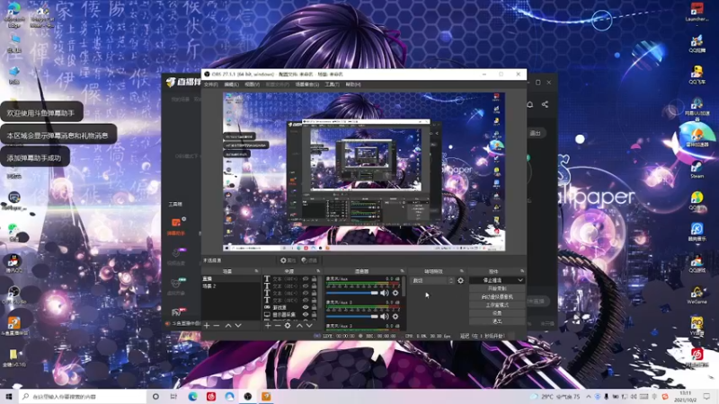719x404 pixels.
Task: Click the Windows taskbar search box
Action: pos(84,396)
